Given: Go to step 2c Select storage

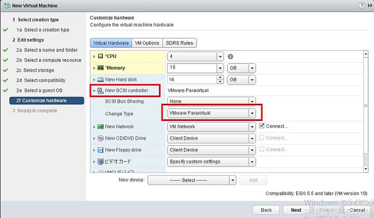Looking at the screenshot, I should (35, 70).
